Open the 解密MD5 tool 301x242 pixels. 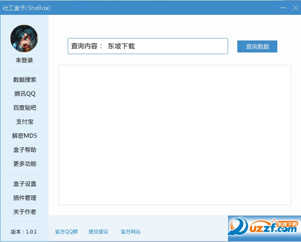click(24, 136)
